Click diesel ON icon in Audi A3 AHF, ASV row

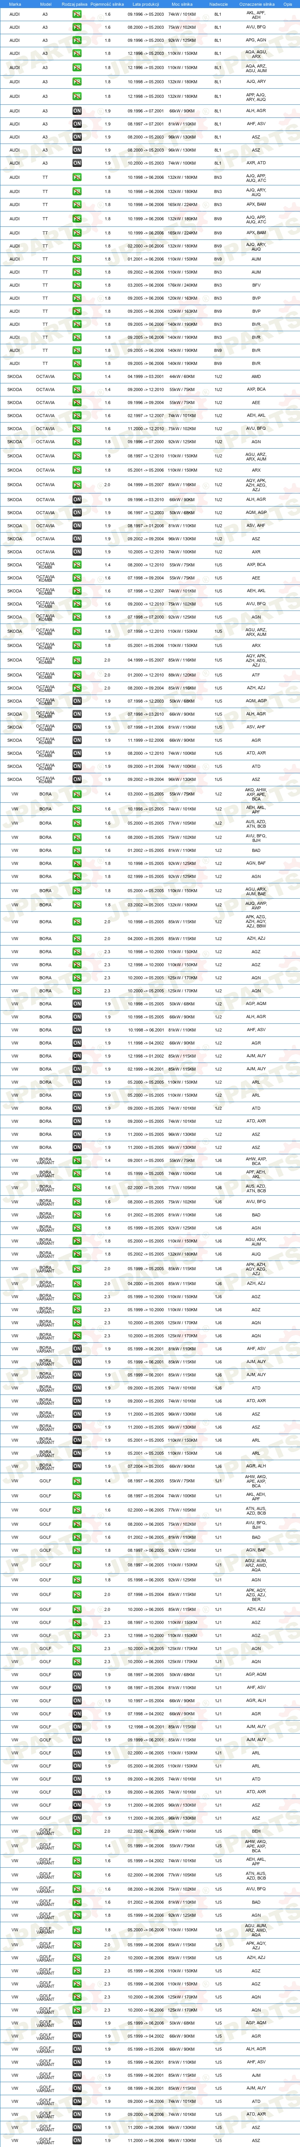[x=77, y=124]
